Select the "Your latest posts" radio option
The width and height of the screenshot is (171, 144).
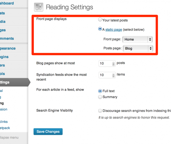click(x=100, y=20)
